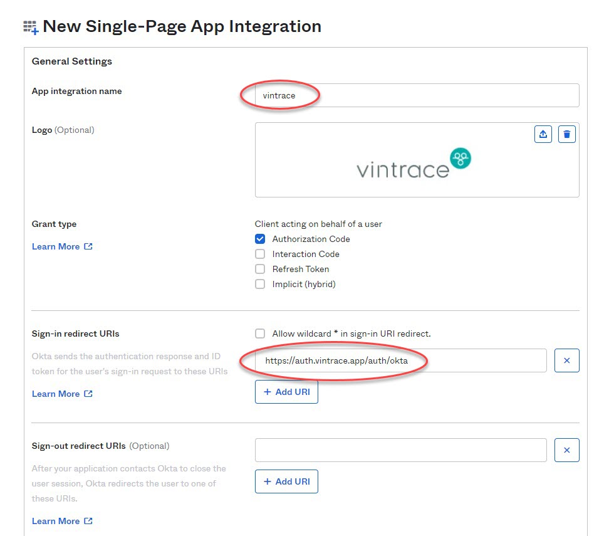Enable the Refresh Token checkbox
Image resolution: width=609 pixels, height=536 pixels.
coord(260,269)
